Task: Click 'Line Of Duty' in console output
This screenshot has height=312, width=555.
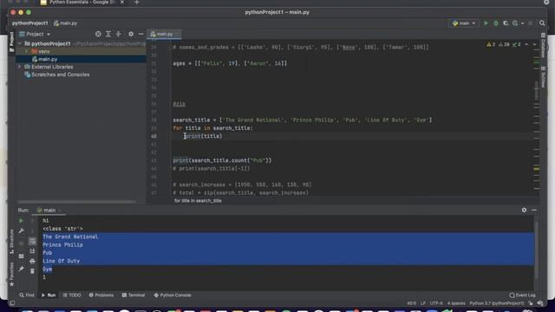Action: tap(62, 261)
